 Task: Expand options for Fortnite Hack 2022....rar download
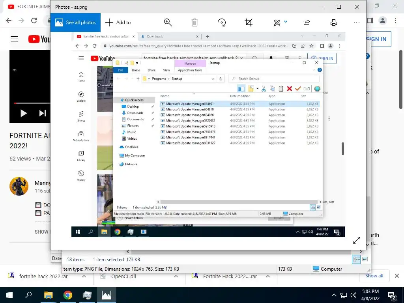pyautogui.click(x=268, y=276)
